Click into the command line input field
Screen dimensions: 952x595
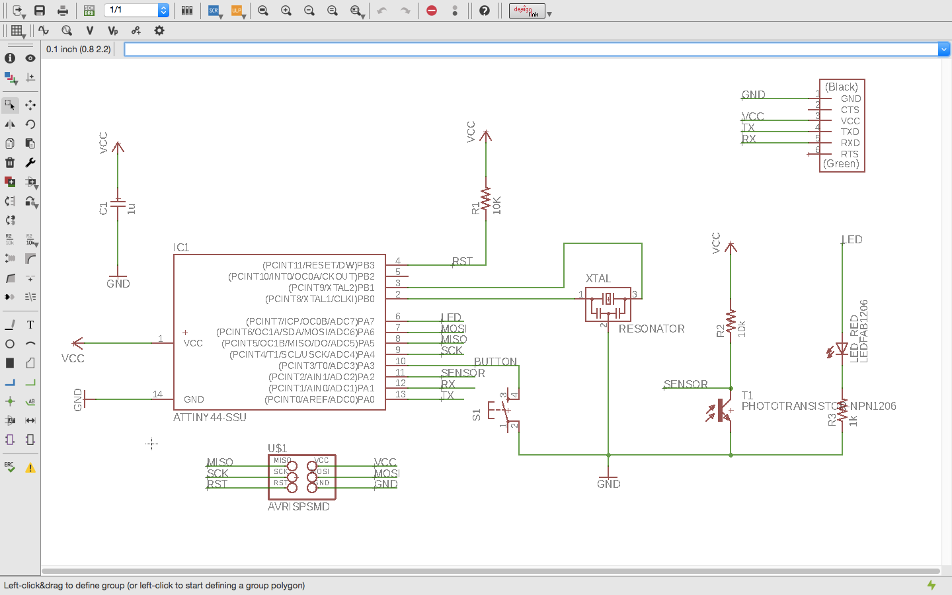(529, 50)
